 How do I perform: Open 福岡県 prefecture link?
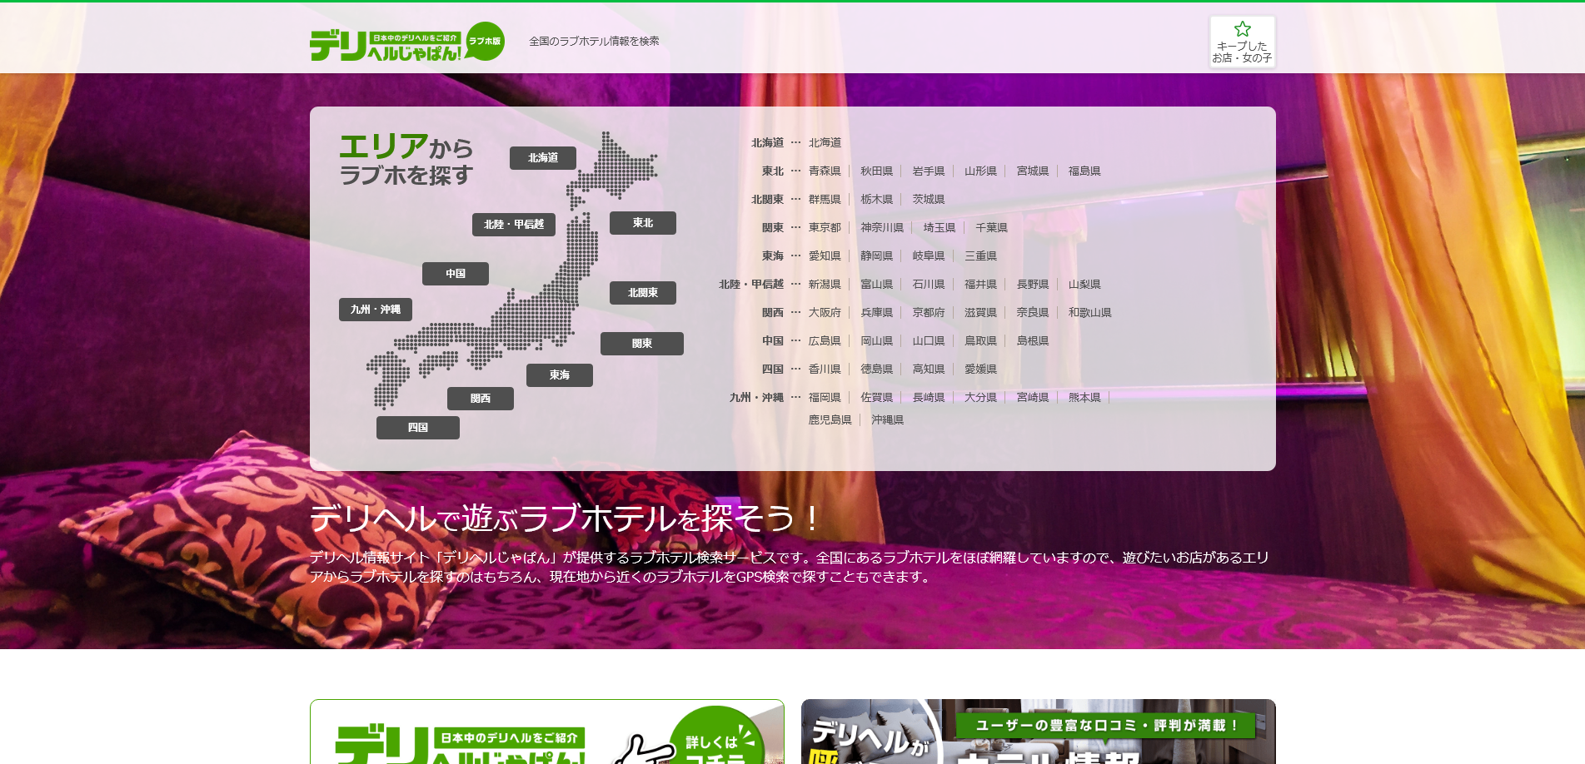pos(825,398)
